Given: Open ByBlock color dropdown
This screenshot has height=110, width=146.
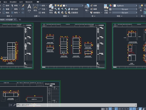Looking at the screenshot, I should 137,5.
